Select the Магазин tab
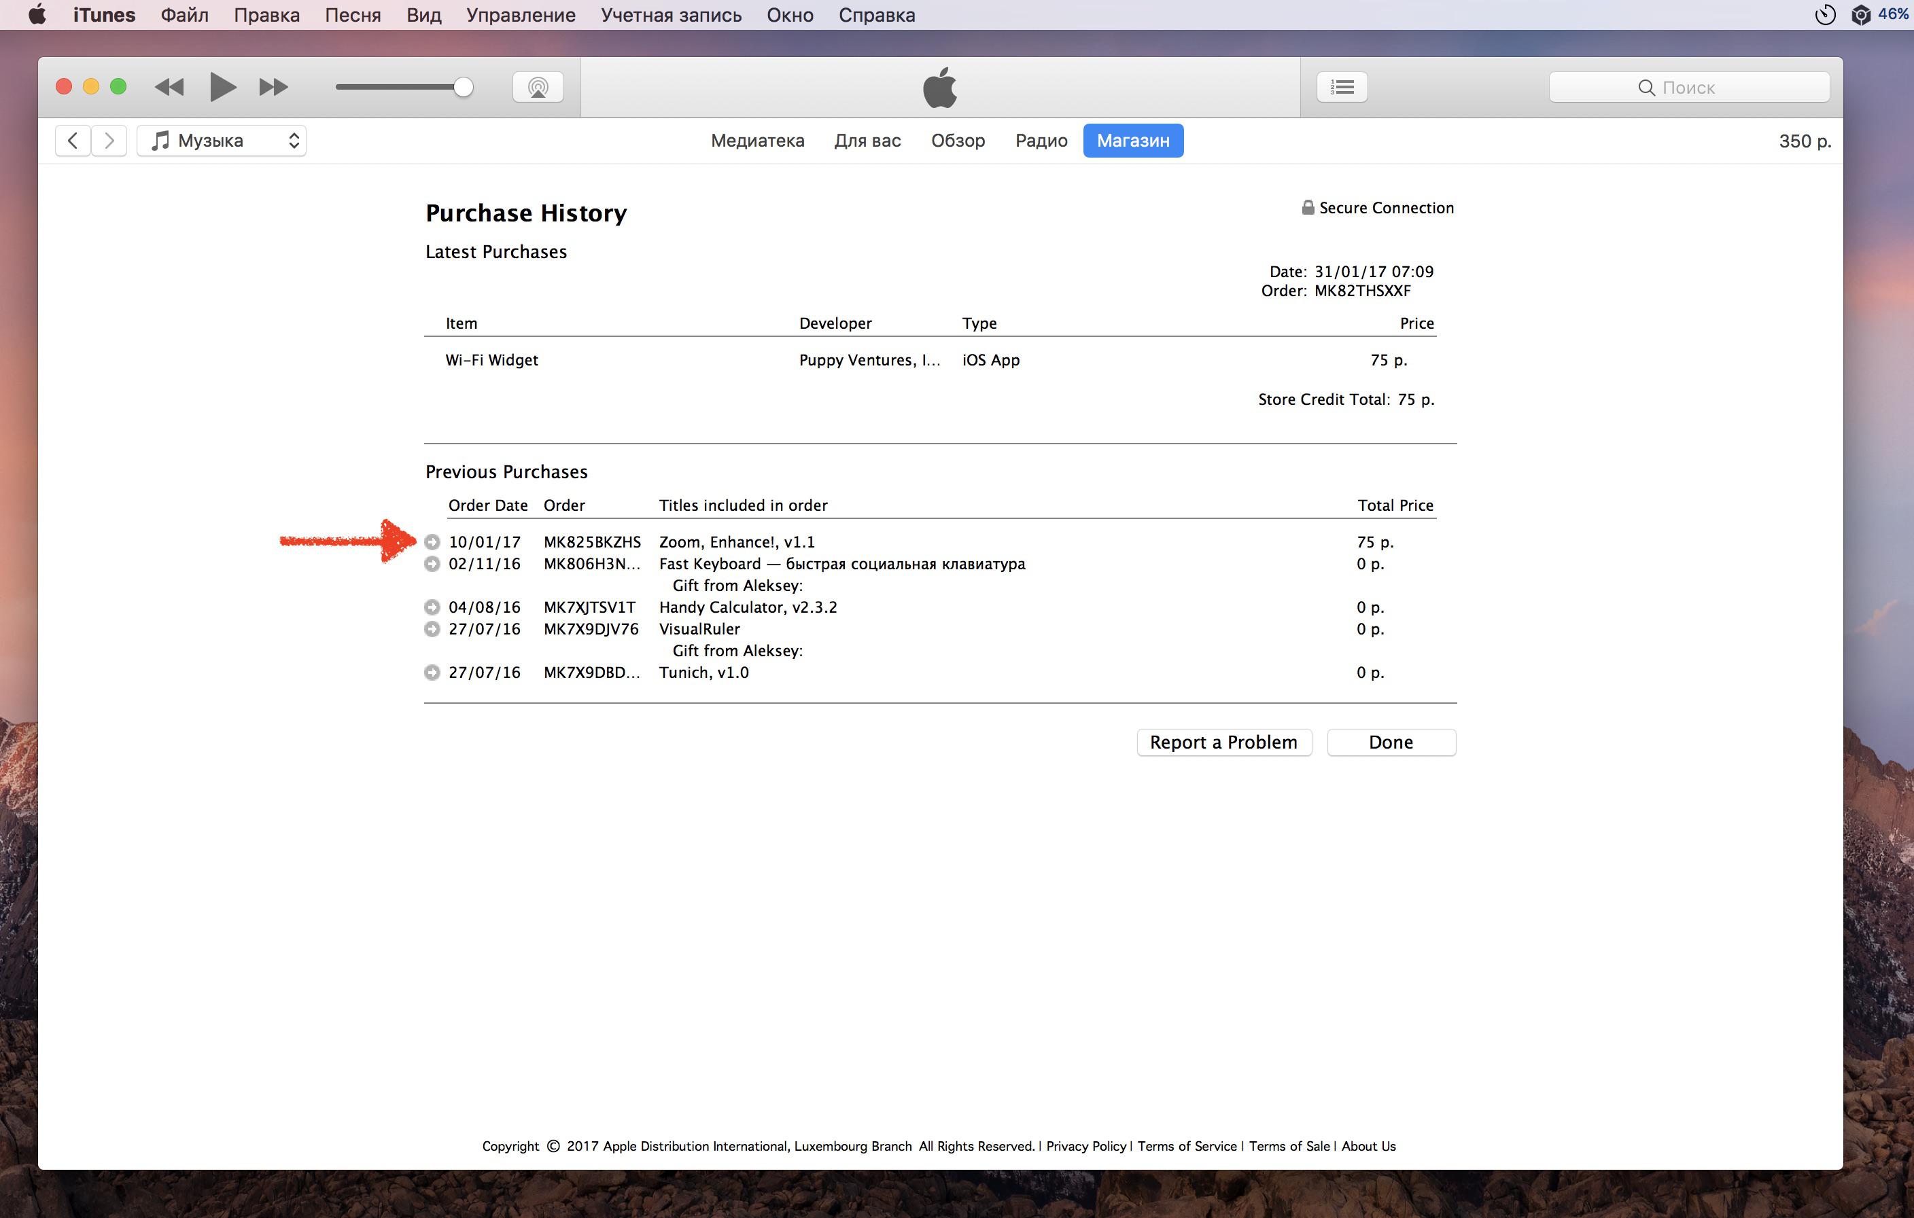This screenshot has height=1218, width=1914. (x=1132, y=141)
